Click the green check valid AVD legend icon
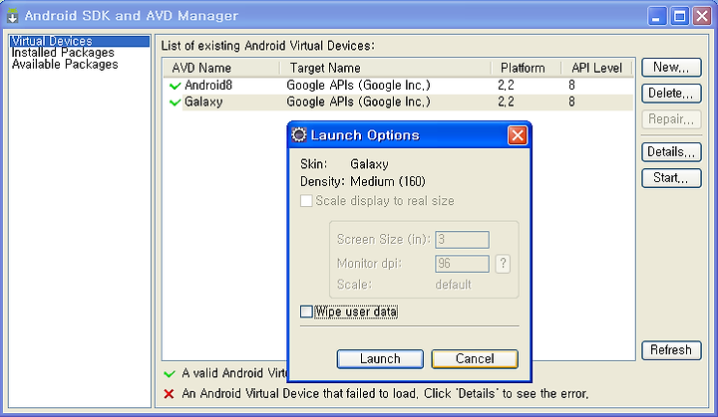 170,373
